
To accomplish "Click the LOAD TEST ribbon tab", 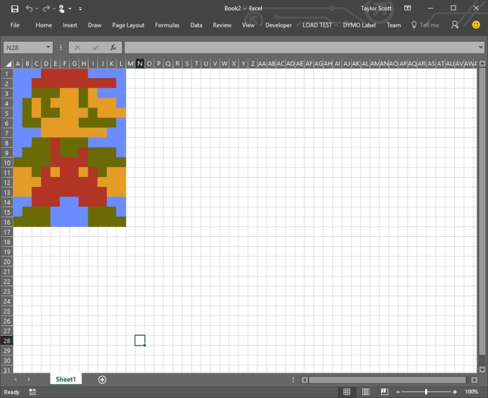I will click(317, 25).
